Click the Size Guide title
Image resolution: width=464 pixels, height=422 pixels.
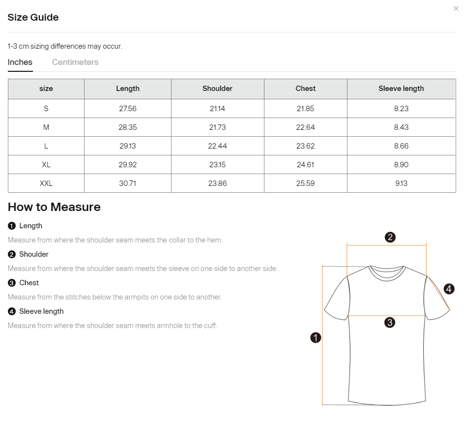pos(32,17)
